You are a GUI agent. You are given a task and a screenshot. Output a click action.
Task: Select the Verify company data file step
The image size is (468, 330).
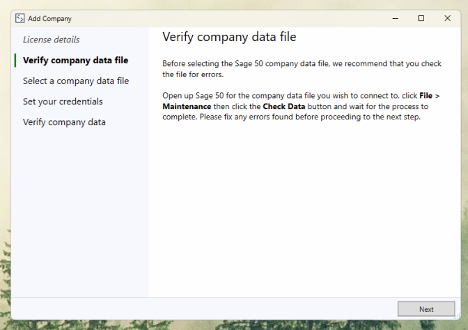pyautogui.click(x=75, y=60)
